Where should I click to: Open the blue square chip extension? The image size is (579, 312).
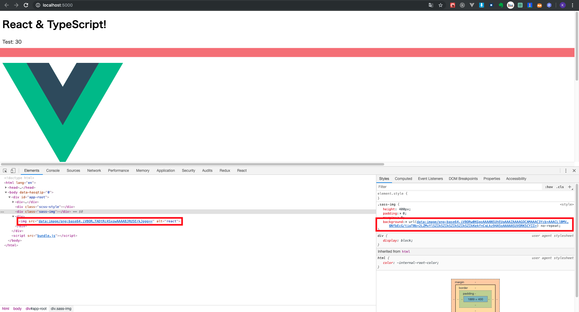pyautogui.click(x=491, y=5)
